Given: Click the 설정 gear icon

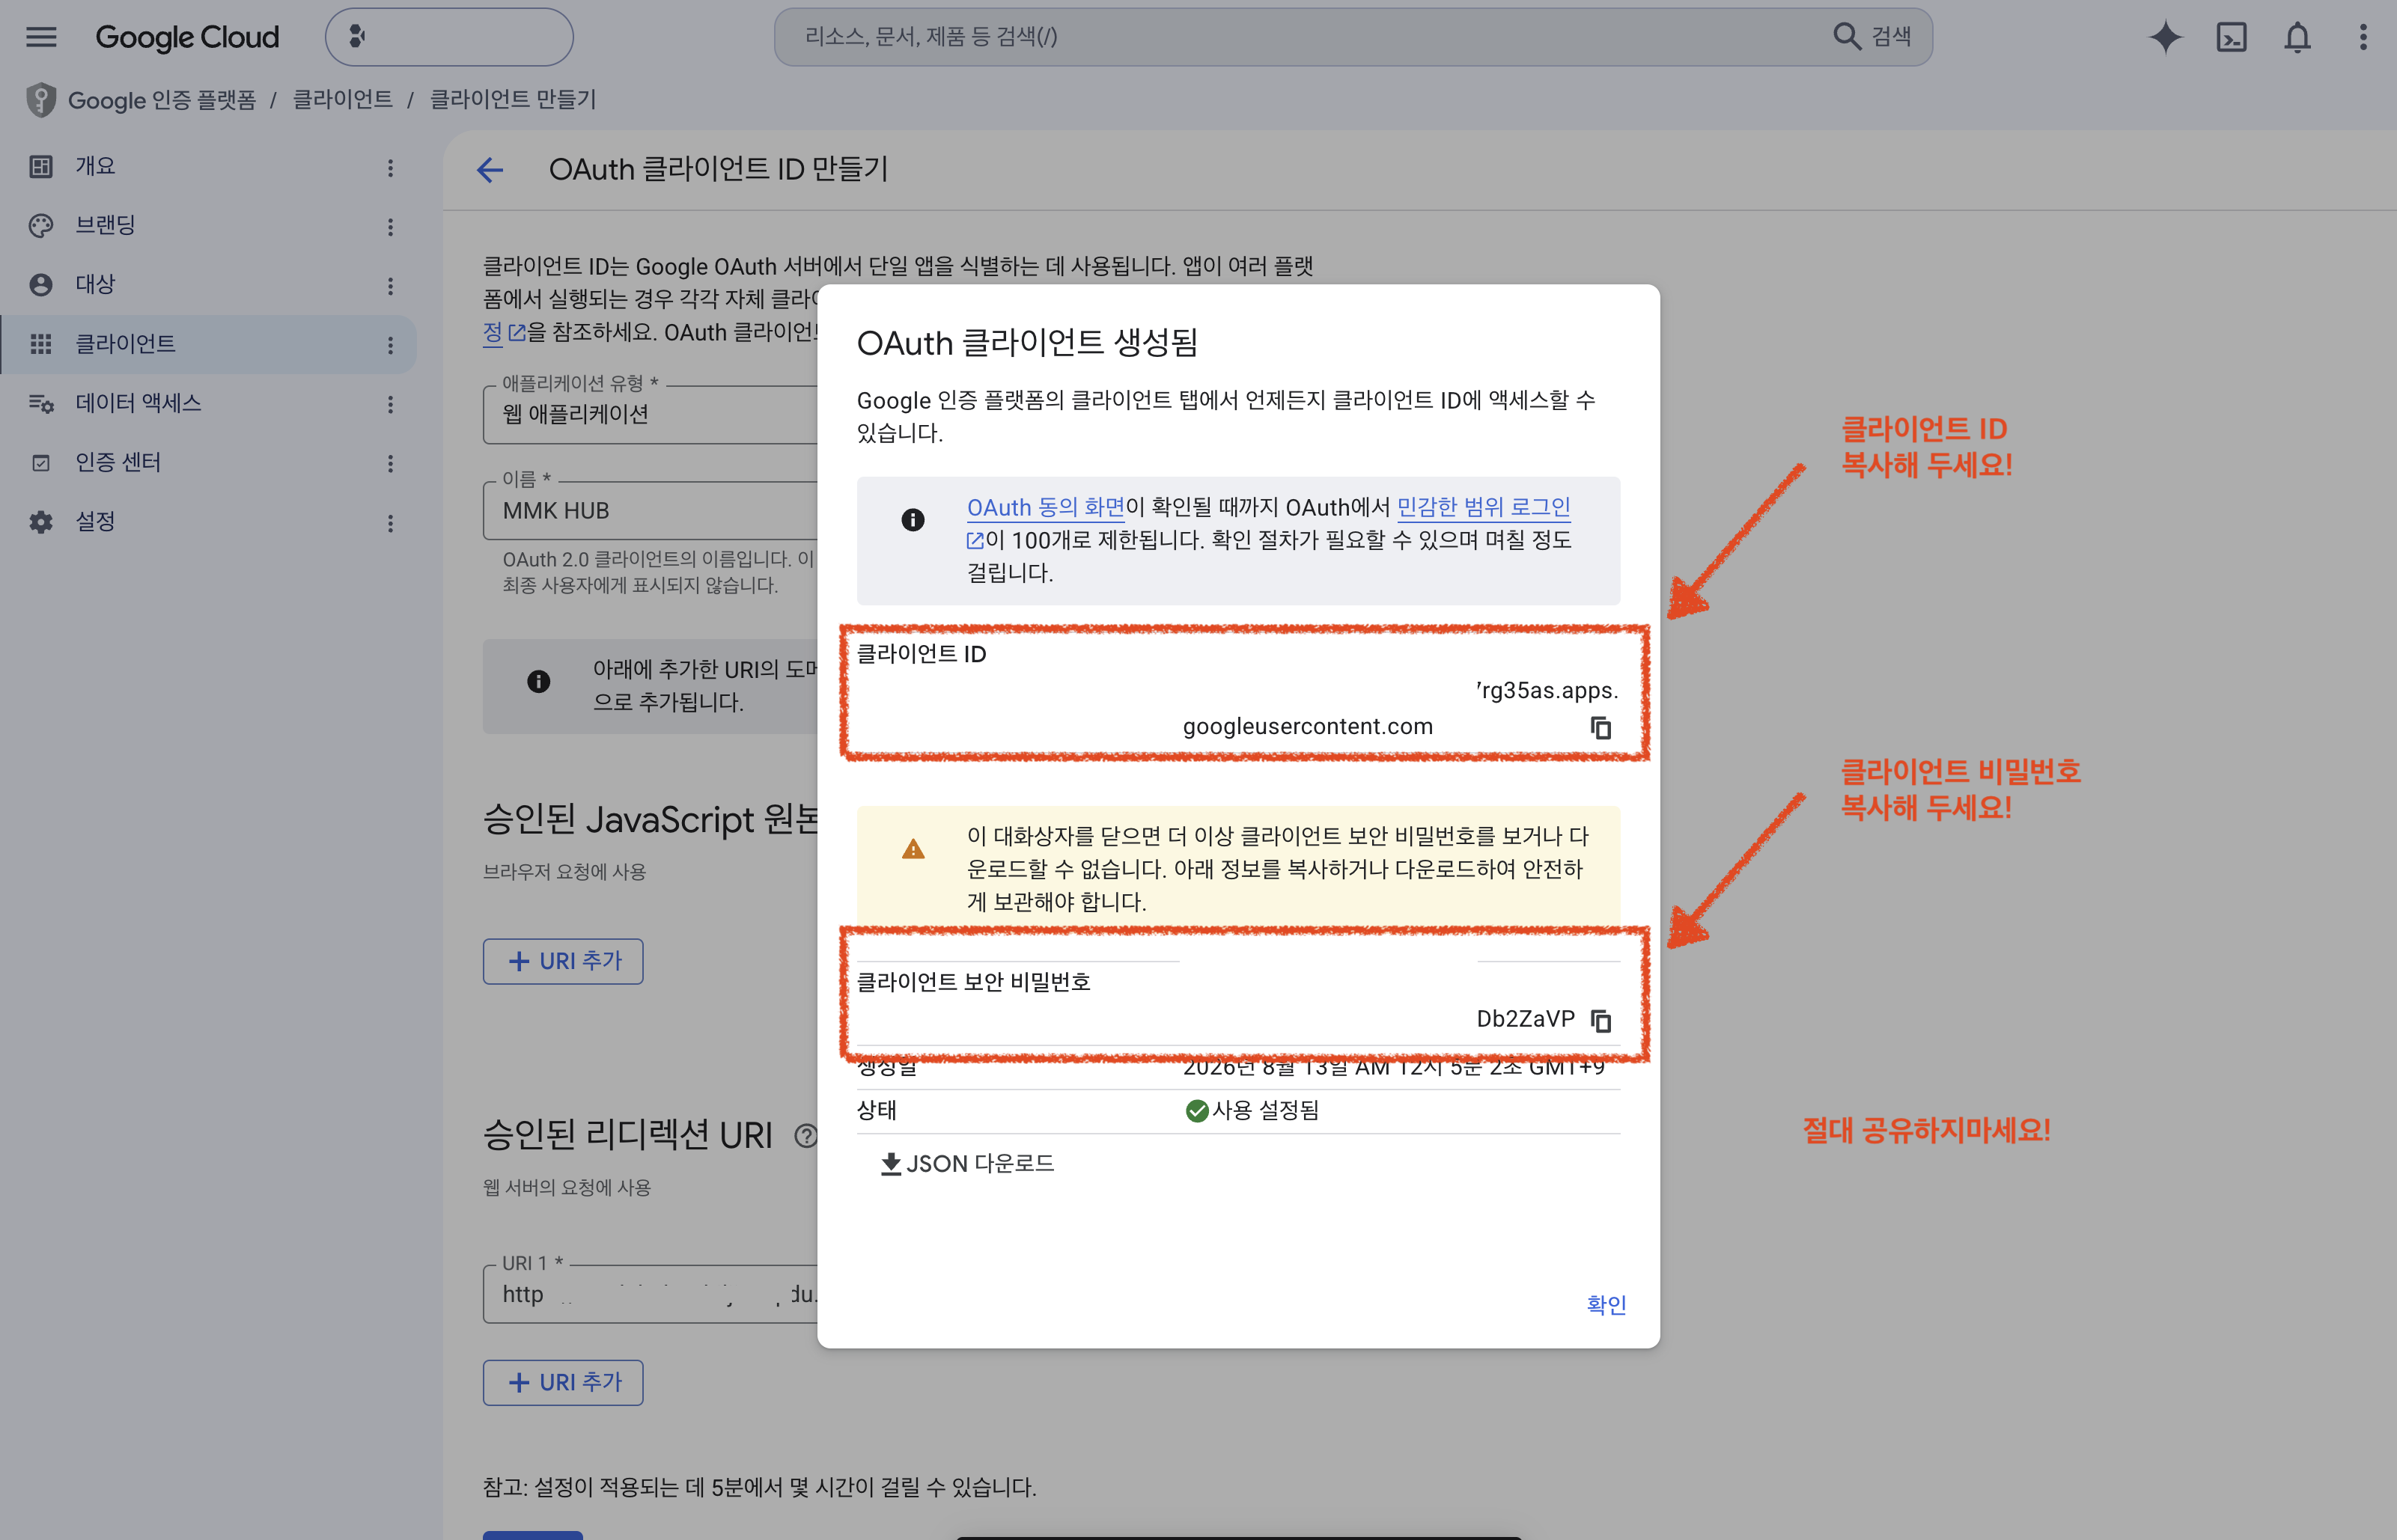Looking at the screenshot, I should (x=40, y=522).
